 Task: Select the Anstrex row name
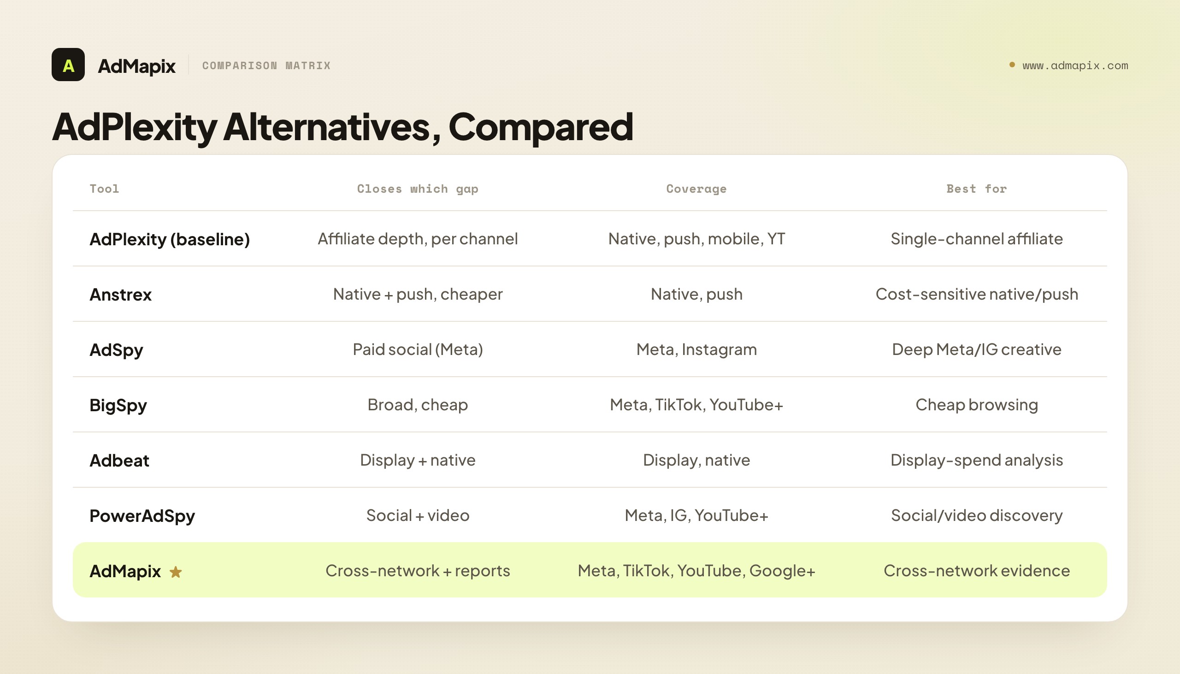(x=121, y=295)
